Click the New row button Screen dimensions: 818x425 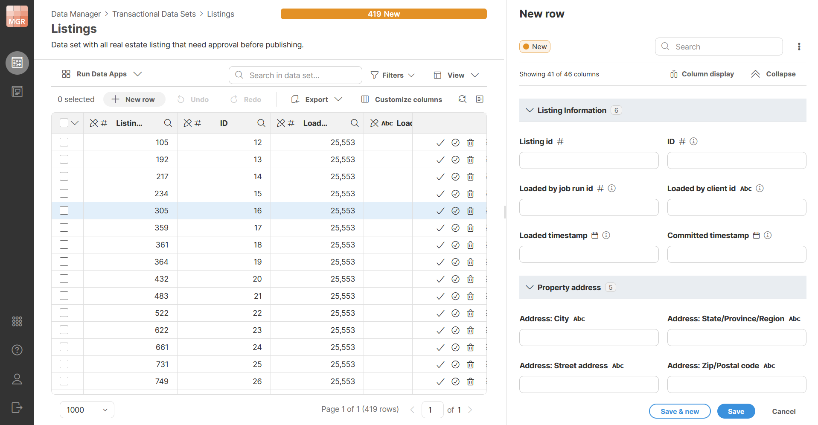(x=134, y=99)
